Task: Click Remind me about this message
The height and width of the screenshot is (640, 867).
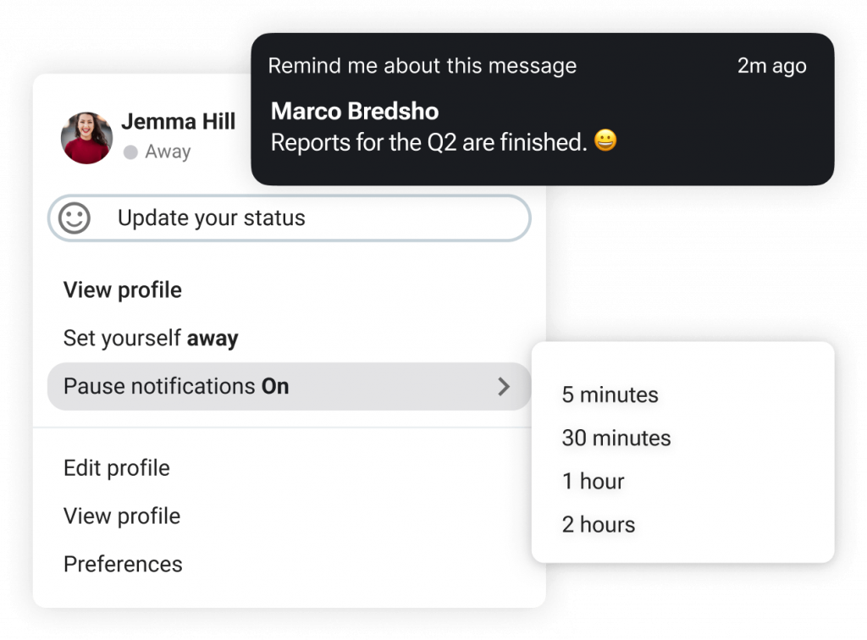Action: coord(422,66)
